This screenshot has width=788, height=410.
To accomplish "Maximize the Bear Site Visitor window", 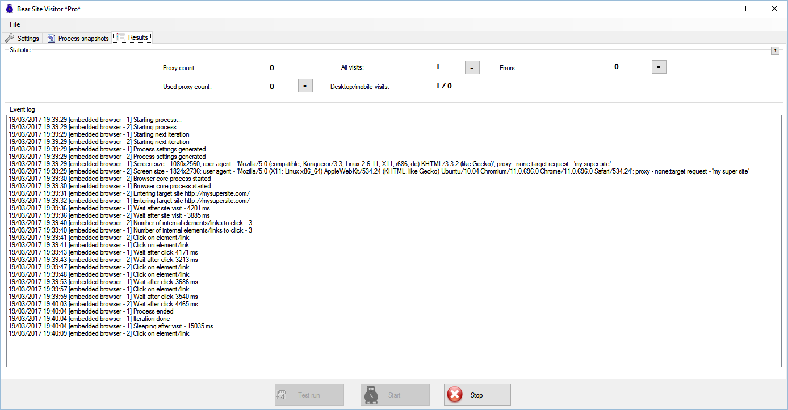I will pos(748,9).
